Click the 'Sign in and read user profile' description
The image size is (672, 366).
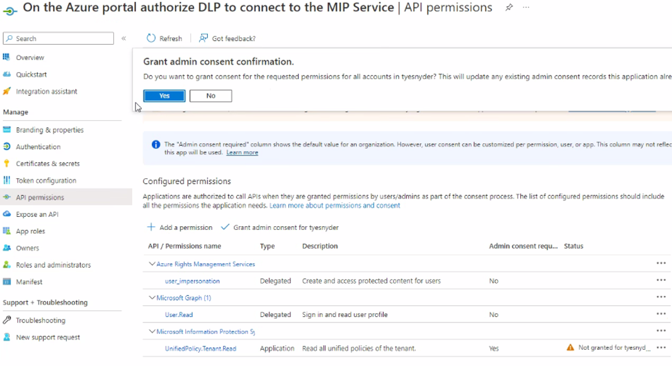tap(345, 314)
